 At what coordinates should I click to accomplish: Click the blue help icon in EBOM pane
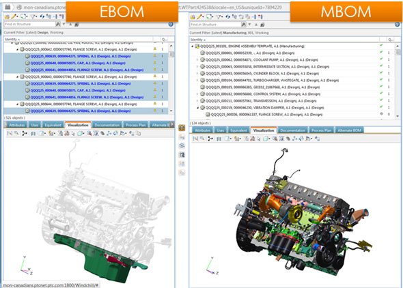click(x=171, y=24)
